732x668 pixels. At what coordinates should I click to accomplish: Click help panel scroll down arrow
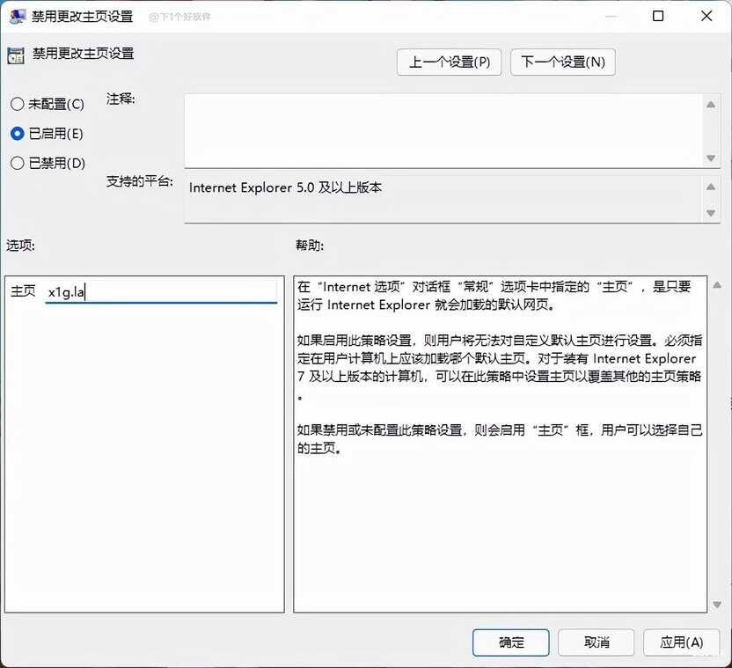tap(718, 605)
